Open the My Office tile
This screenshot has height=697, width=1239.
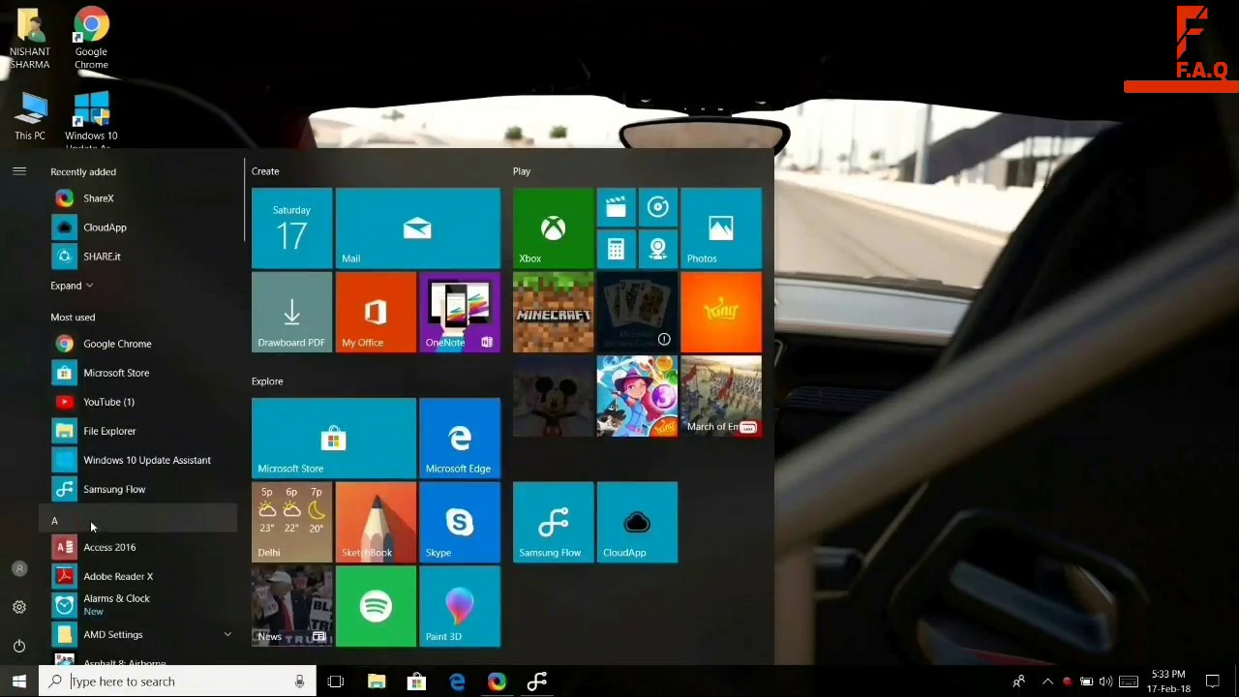376,313
